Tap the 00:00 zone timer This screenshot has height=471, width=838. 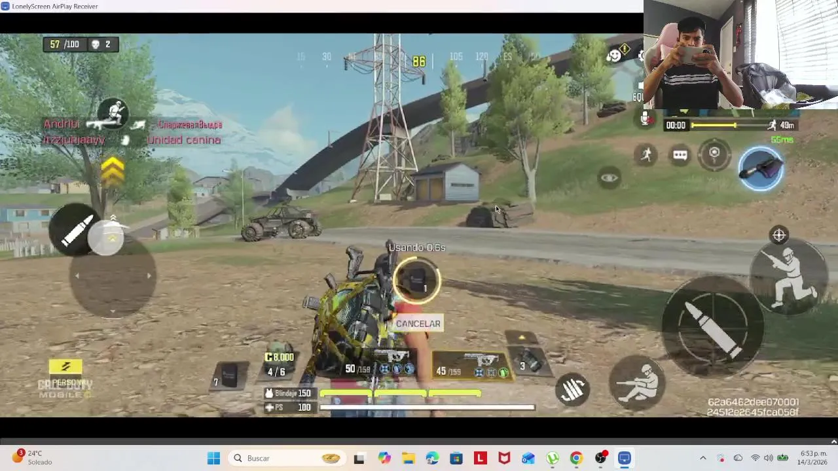point(676,125)
